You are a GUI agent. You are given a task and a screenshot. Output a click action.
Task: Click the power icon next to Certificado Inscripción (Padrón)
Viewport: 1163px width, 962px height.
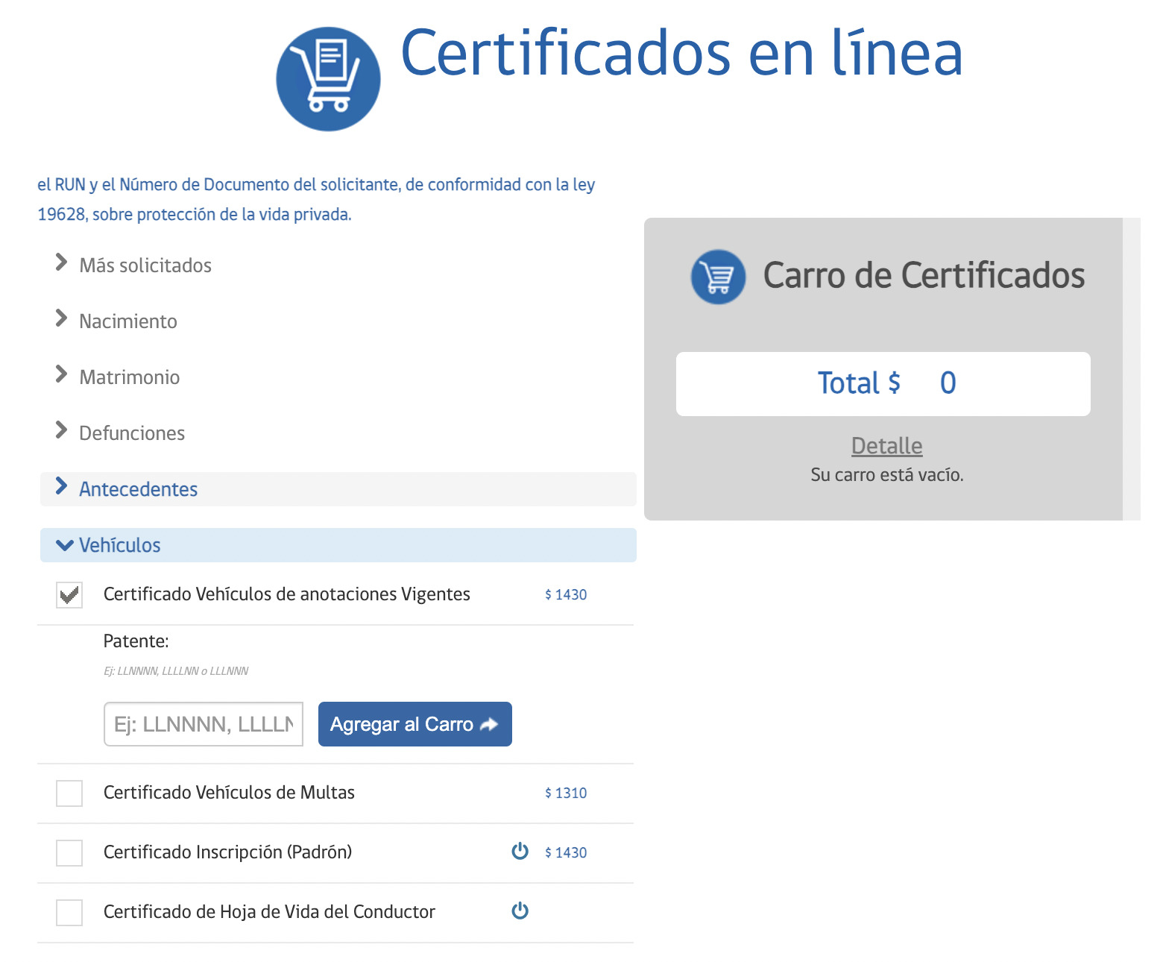(x=520, y=851)
